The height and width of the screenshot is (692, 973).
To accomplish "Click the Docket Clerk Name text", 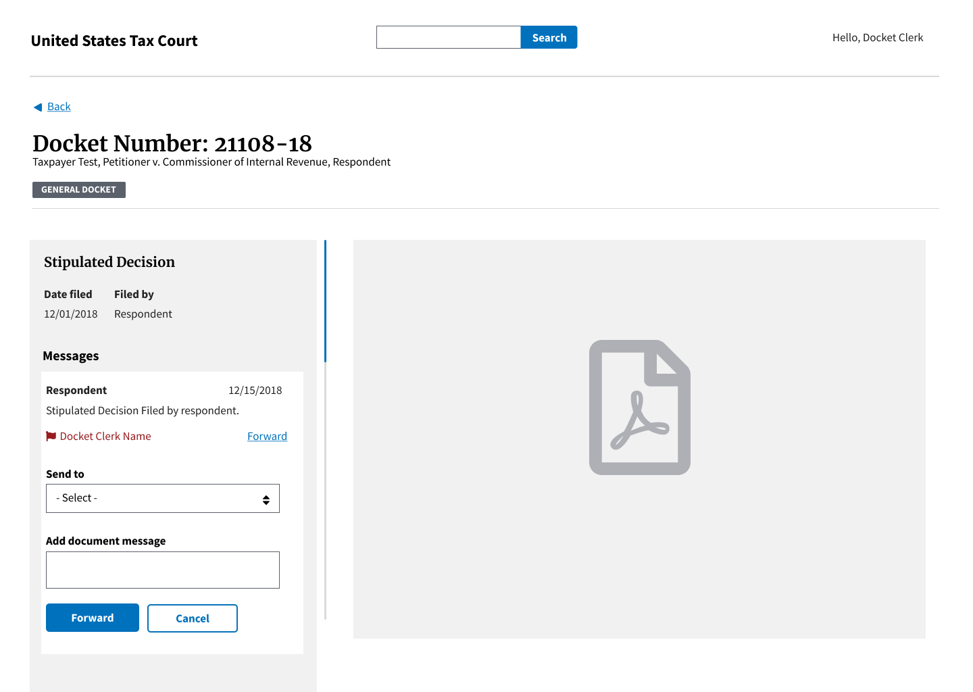I will tap(105, 437).
